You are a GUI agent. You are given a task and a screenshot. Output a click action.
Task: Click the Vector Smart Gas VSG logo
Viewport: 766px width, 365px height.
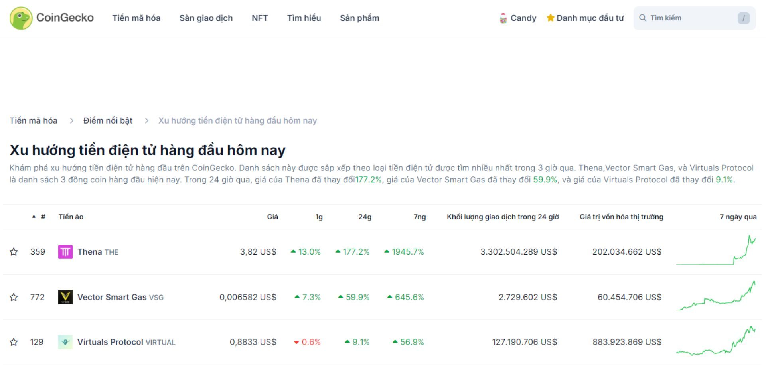pos(65,297)
